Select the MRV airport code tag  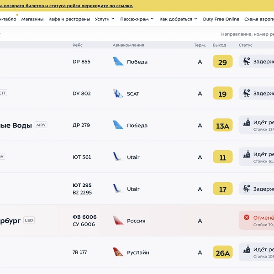pyautogui.click(x=41, y=125)
